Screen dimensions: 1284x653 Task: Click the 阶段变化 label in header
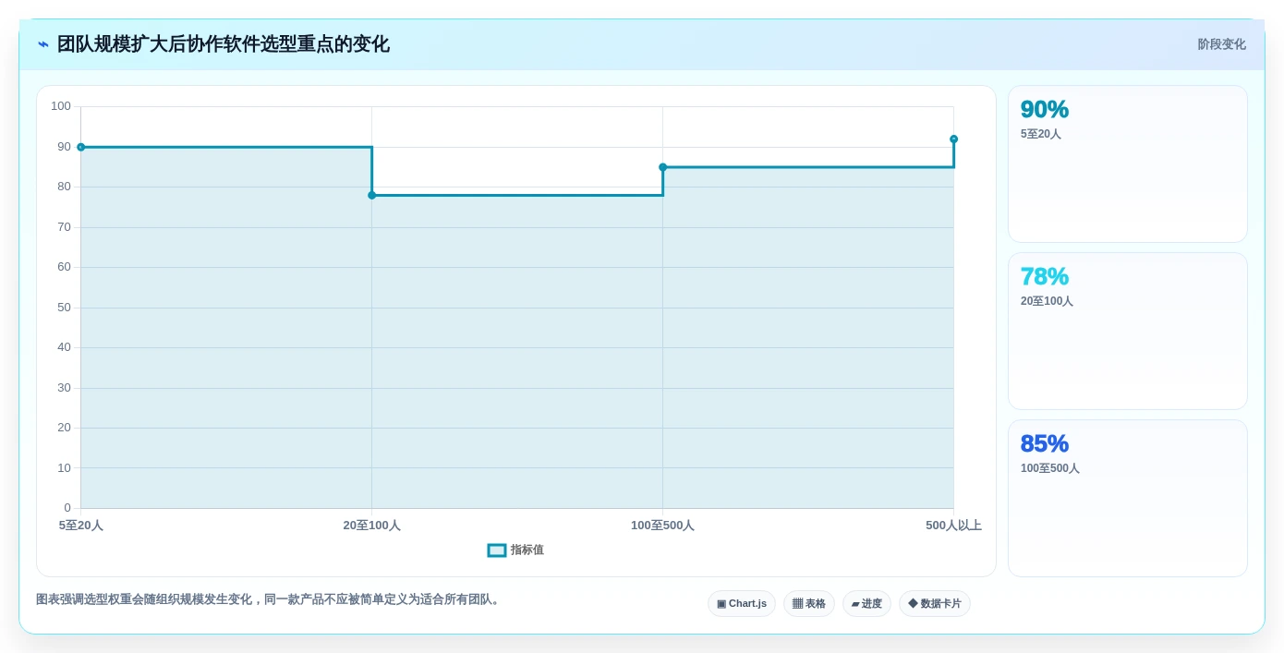pyautogui.click(x=1222, y=44)
